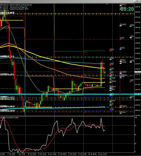
Task: Click '7 Jun 10:00' on the time axis
Action: (11, 154)
